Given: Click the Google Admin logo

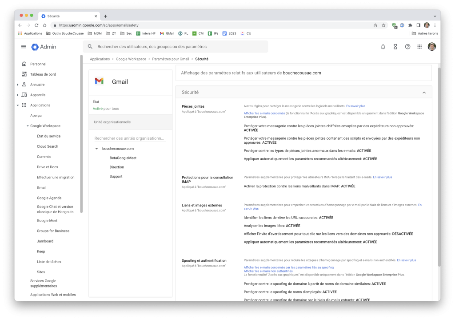Looking at the screenshot, I should pos(44,47).
